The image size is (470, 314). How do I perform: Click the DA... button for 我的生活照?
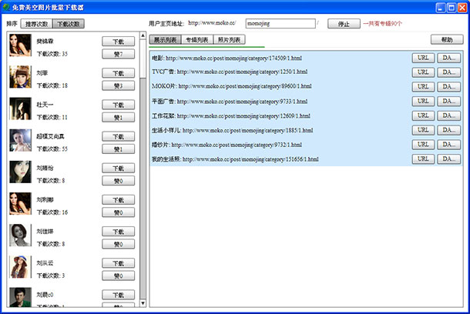[x=448, y=159]
